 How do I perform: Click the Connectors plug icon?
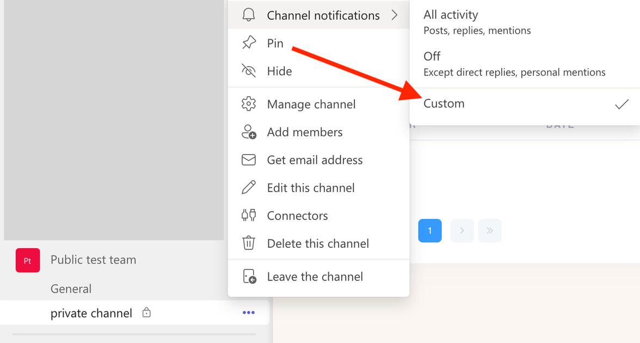(248, 215)
